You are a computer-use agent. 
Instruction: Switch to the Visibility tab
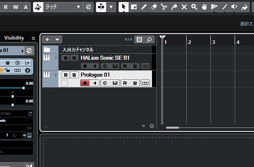tap(14, 38)
